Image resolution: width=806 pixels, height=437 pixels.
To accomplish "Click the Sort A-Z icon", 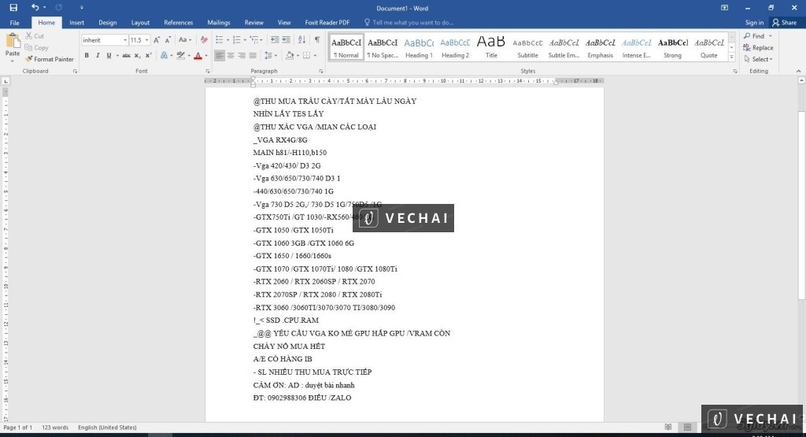I will [302, 39].
